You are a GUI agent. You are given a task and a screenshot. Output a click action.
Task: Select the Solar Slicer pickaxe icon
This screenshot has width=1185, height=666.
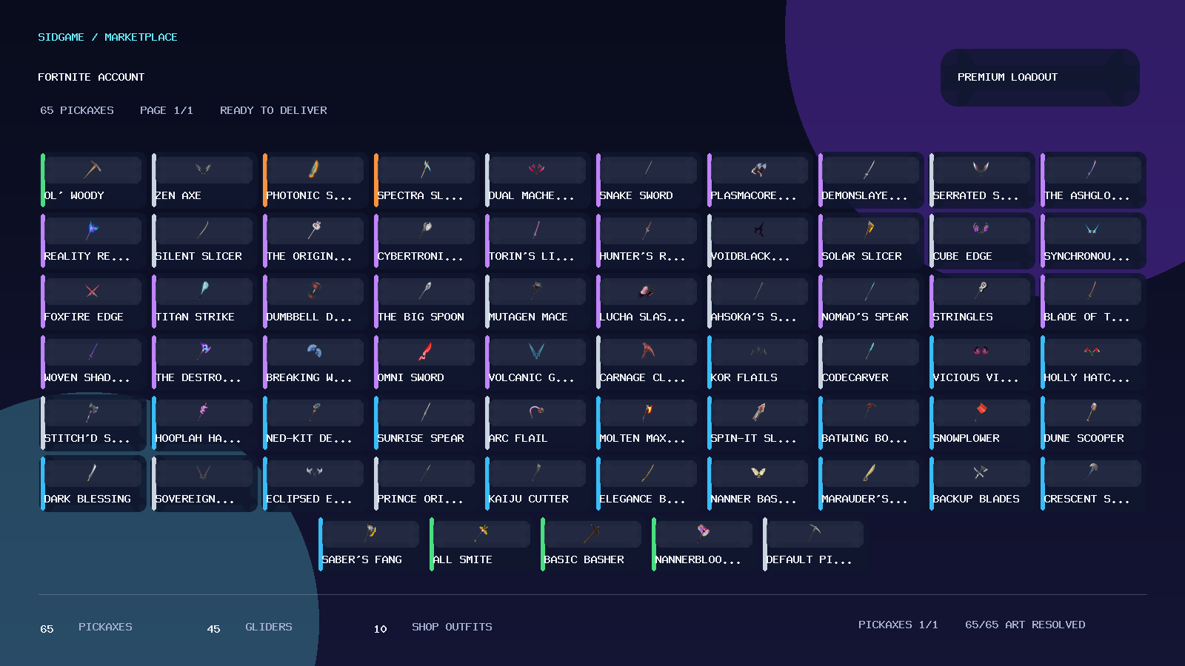coord(869,230)
